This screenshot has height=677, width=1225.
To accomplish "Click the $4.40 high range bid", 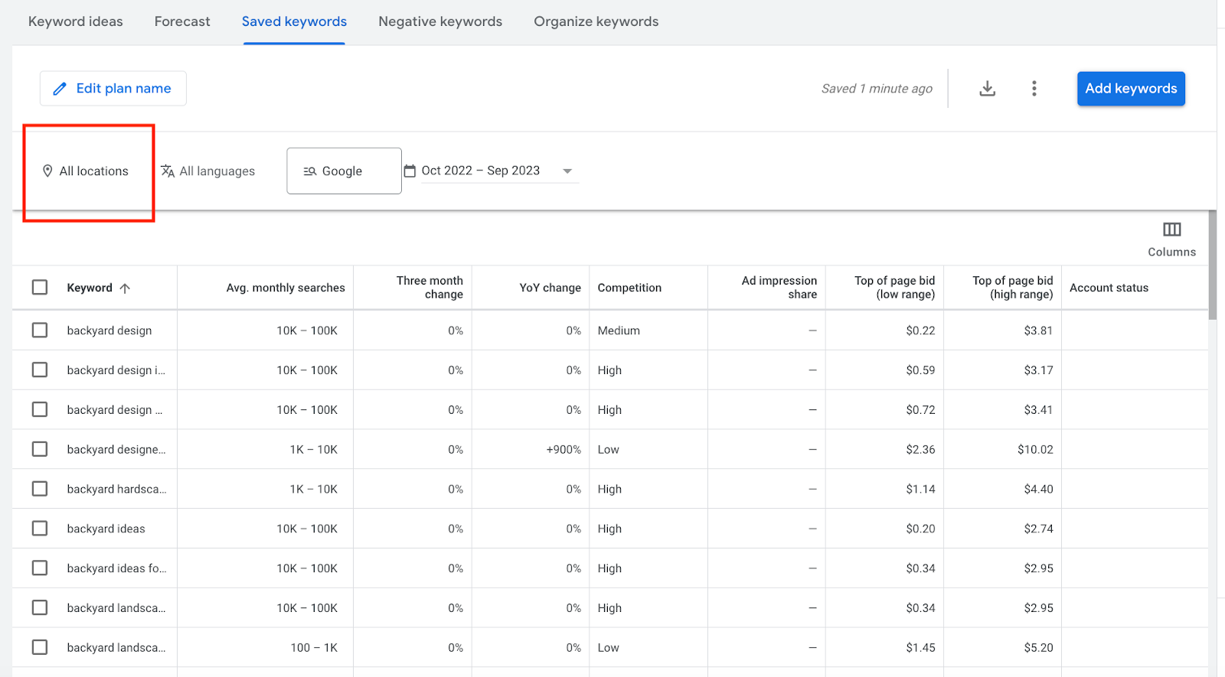I will tap(1038, 489).
